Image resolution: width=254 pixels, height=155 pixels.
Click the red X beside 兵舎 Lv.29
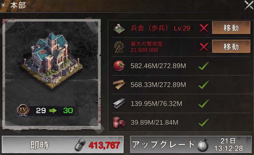point(204,28)
